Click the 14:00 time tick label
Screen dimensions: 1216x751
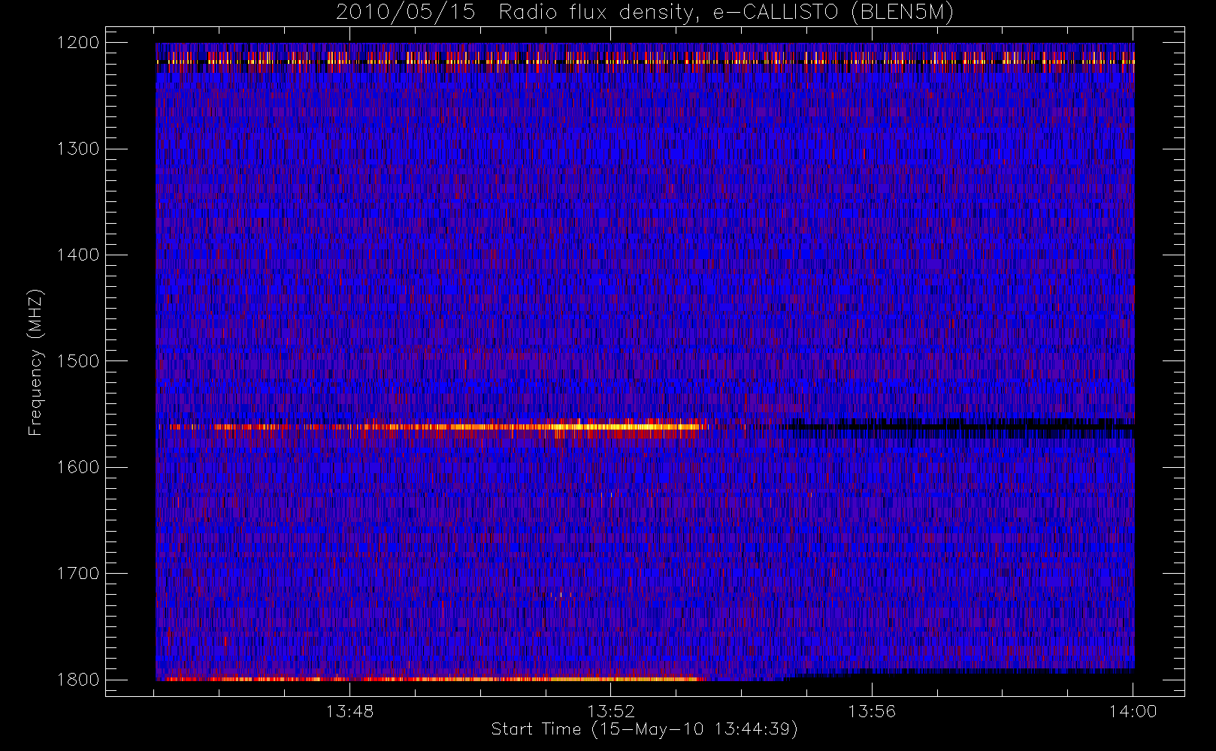[x=1133, y=711]
